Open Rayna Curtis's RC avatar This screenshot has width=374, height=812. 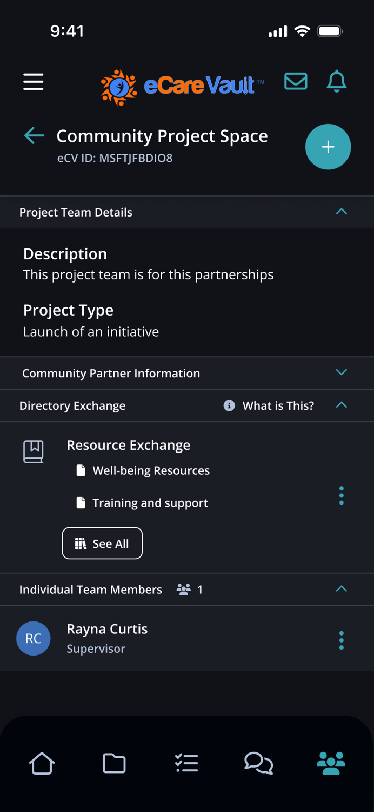pos(34,638)
